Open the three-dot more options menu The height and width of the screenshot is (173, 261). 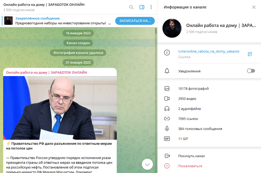(151, 7)
